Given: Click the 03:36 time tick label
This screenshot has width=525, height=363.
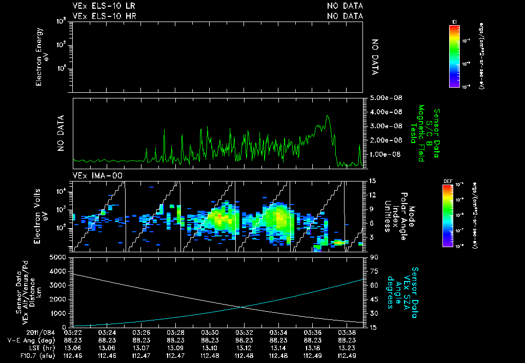Looking at the screenshot, I should pos(313,333).
